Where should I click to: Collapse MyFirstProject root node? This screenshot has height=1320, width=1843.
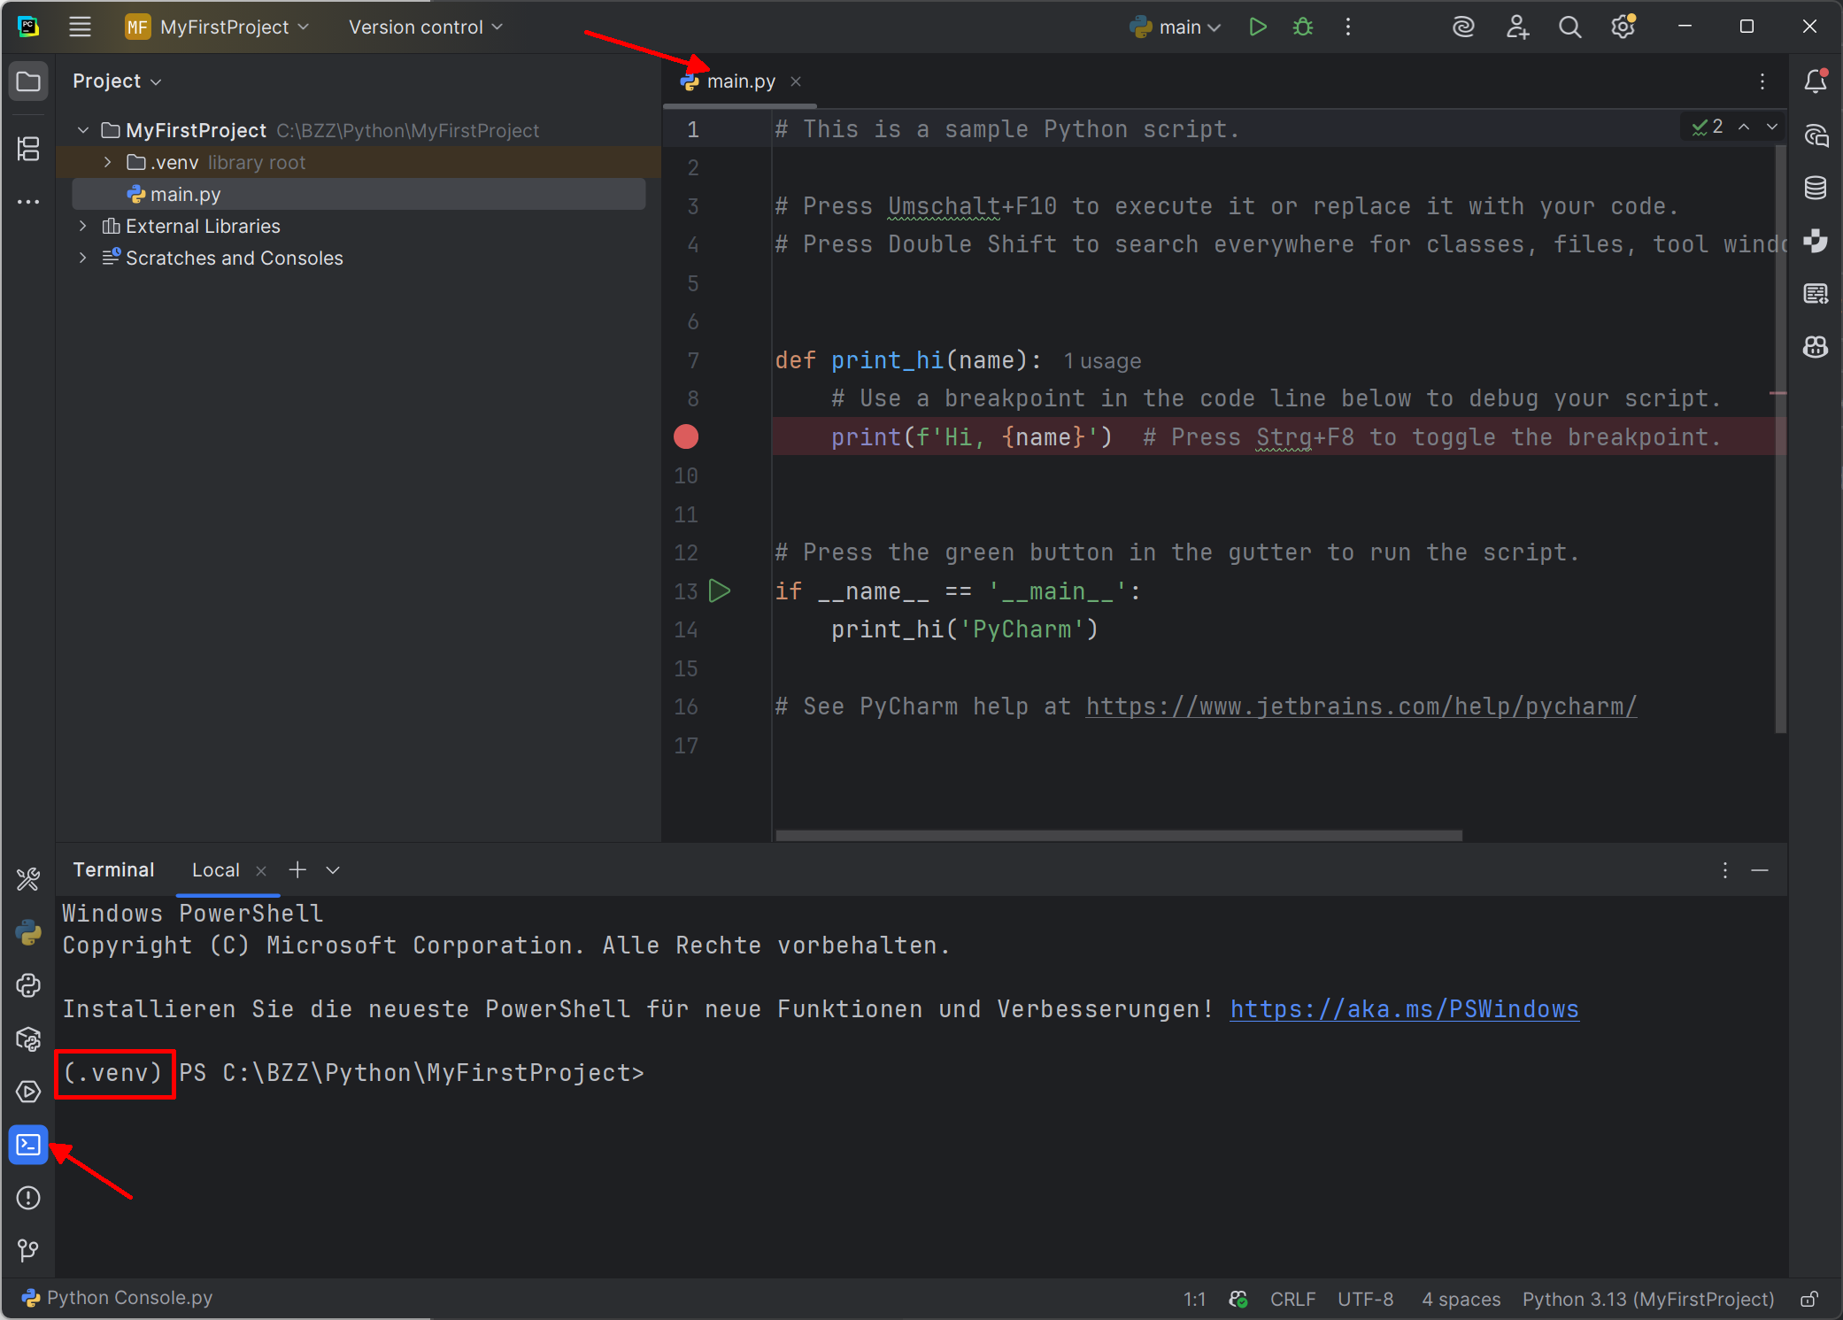click(x=83, y=130)
